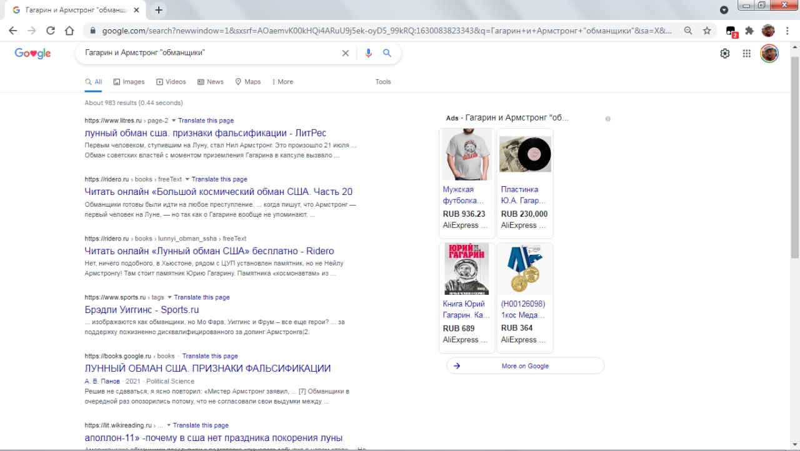Open the Google apps grid icon
This screenshot has width=800, height=451.
pyautogui.click(x=746, y=54)
